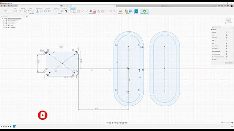Viewport: 234px width, 131px height.
Task: Choose the Fit Point Spline tool
Action: (x=41, y=11)
